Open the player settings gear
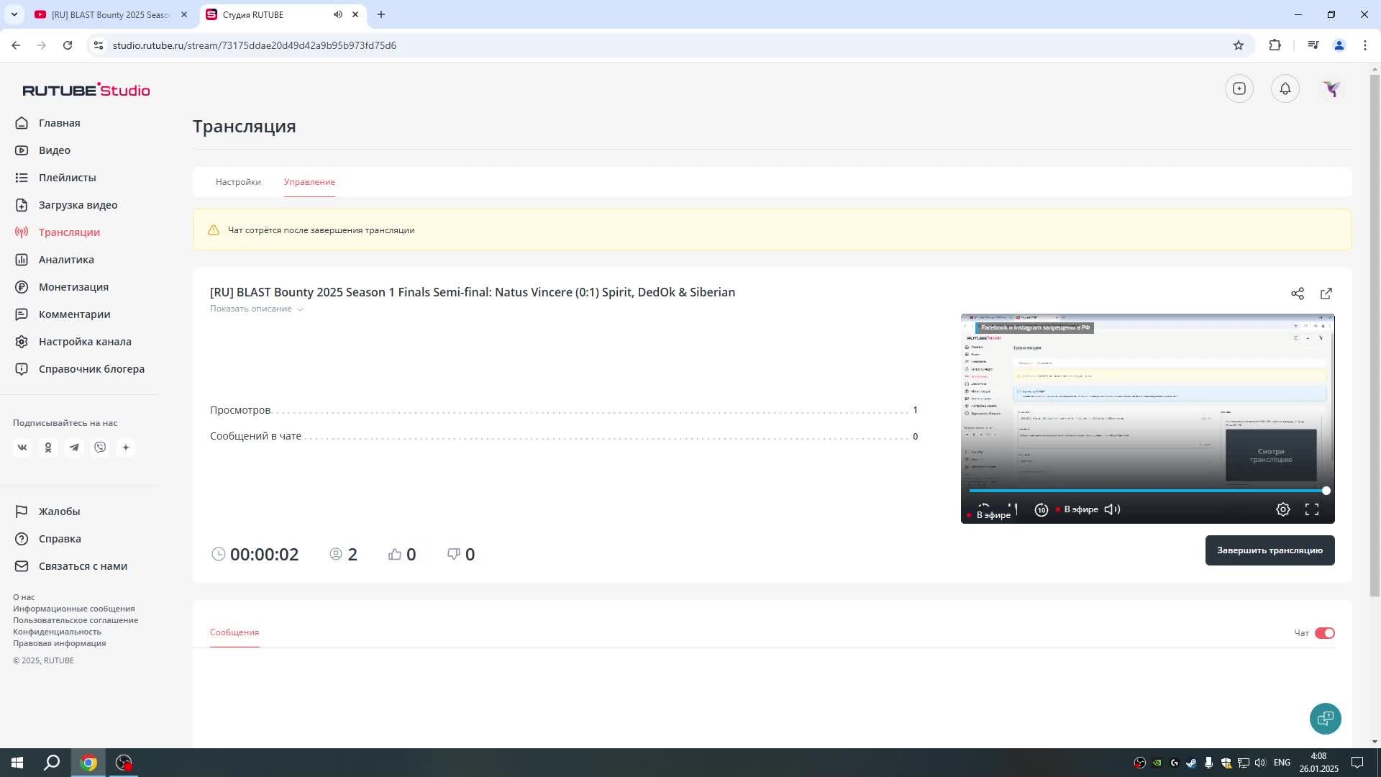Screen dimensions: 1381x777 pyautogui.click(x=1283, y=509)
